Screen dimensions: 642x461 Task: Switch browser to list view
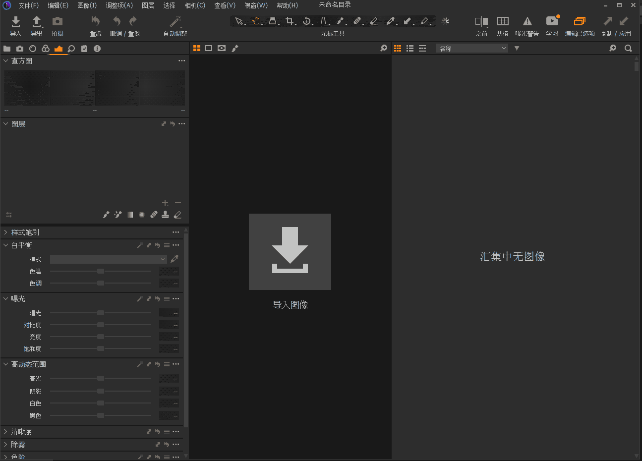coord(410,48)
